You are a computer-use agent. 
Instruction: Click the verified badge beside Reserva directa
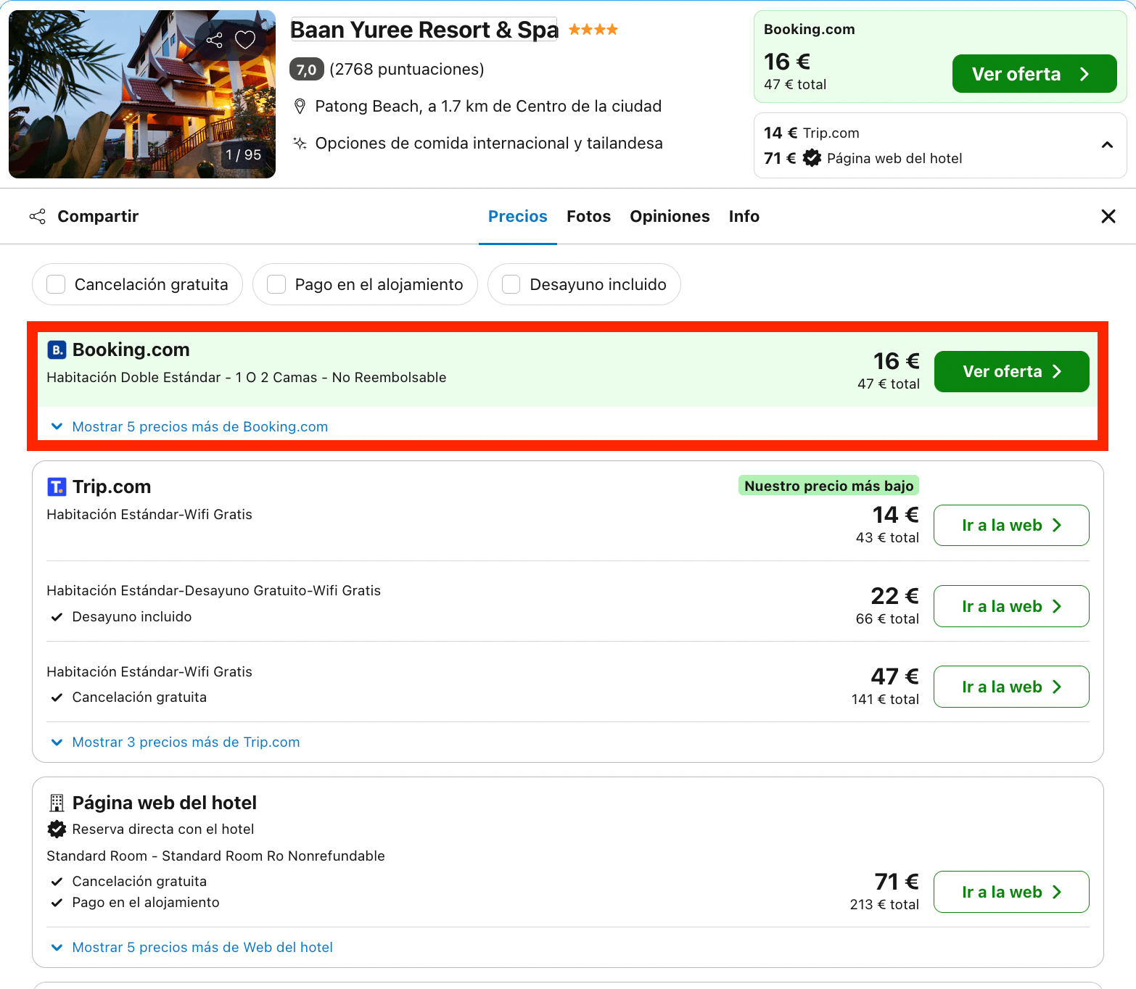click(57, 829)
